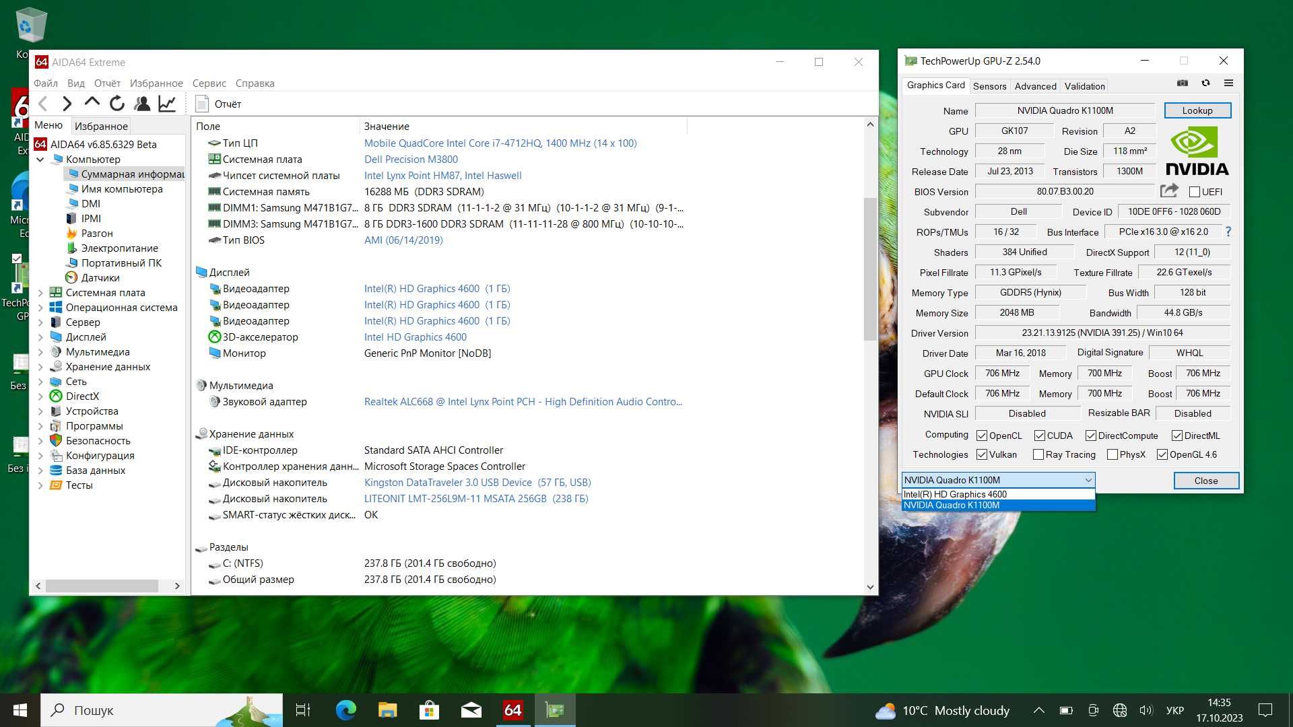Click the Lookup button

tap(1197, 110)
